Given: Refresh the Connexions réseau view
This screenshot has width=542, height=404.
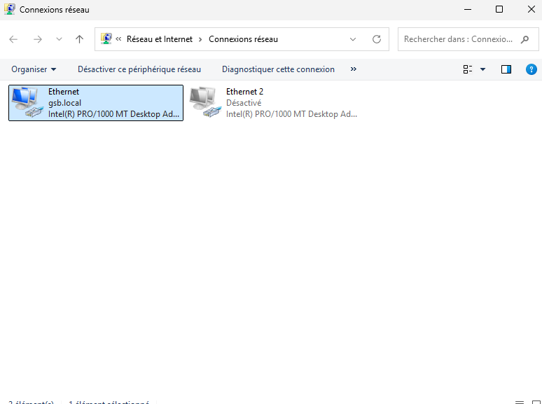Looking at the screenshot, I should point(377,39).
